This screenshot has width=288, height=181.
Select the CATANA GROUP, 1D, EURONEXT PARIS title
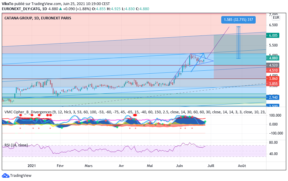[x=38, y=18]
